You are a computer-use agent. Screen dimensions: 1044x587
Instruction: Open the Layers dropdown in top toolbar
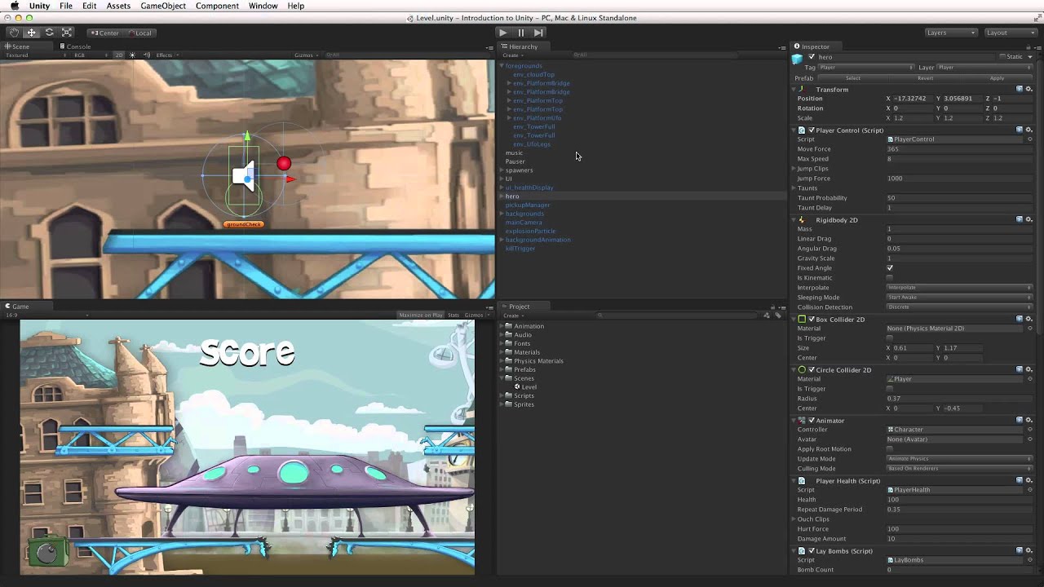[951, 33]
